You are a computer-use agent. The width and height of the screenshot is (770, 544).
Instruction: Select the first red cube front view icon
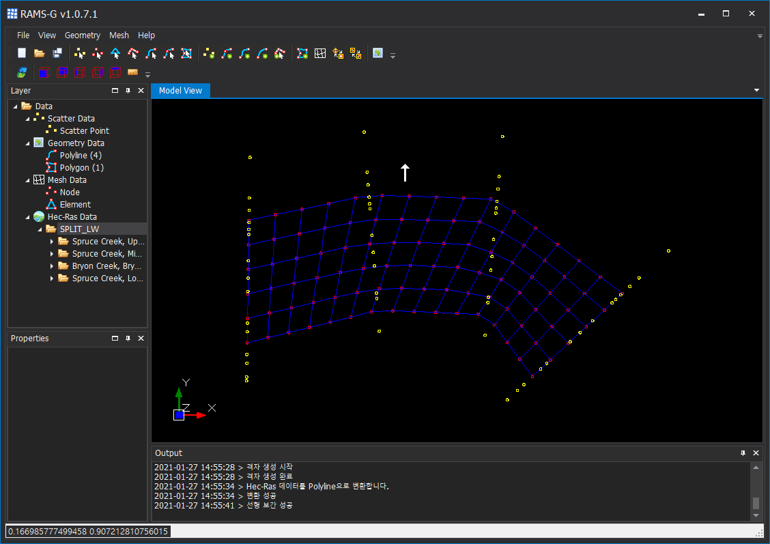(44, 72)
